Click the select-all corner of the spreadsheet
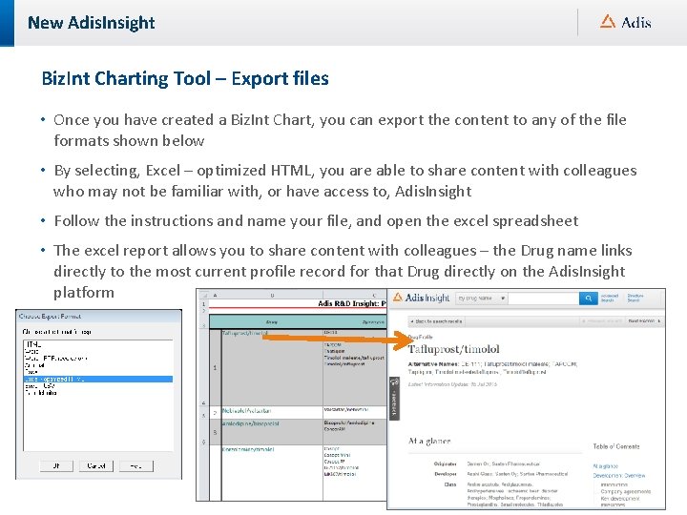This screenshot has height=515, width=687. point(204,295)
